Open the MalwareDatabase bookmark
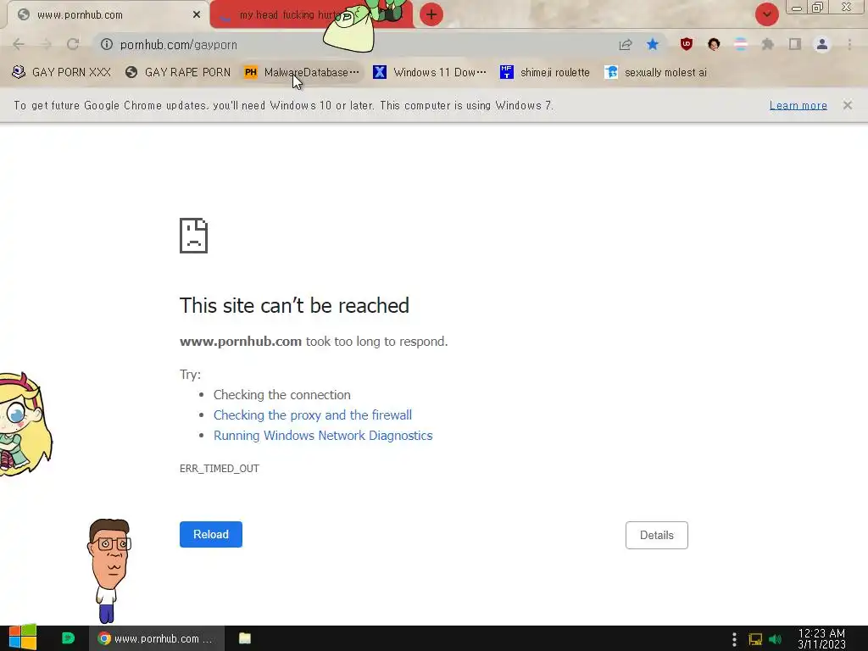 pos(303,73)
